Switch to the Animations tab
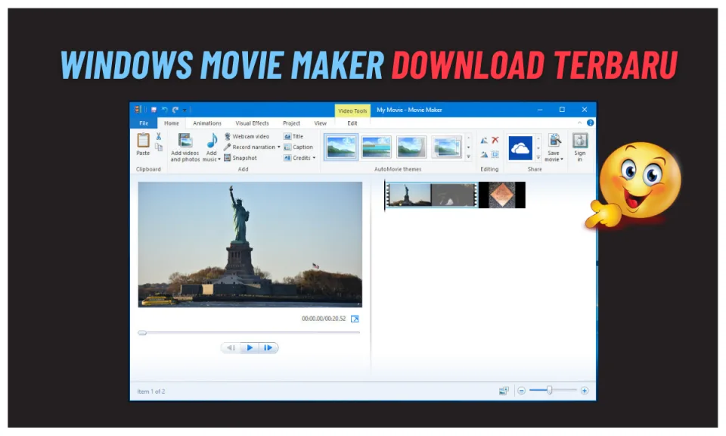Screen dimensions: 726x436 (207, 123)
